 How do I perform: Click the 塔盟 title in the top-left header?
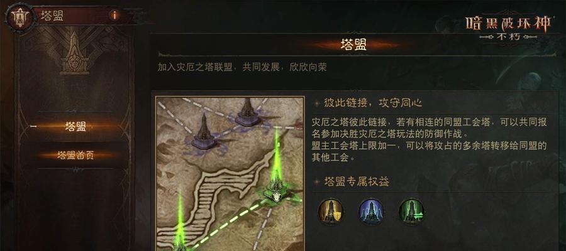click(x=52, y=16)
